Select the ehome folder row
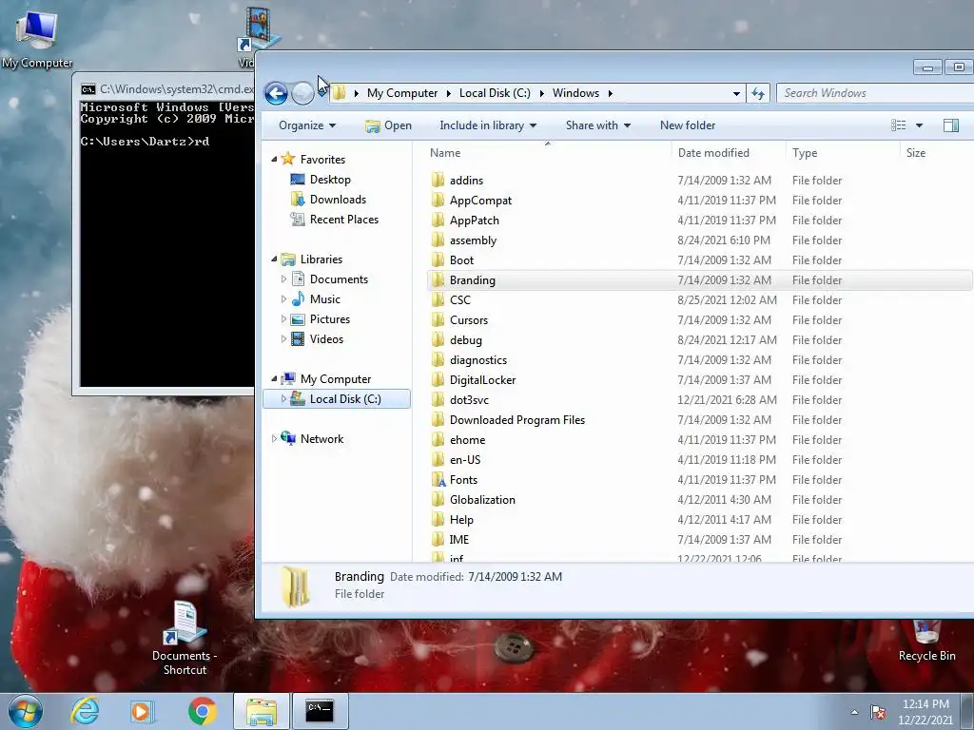Screen dimensions: 974x730 point(700,439)
